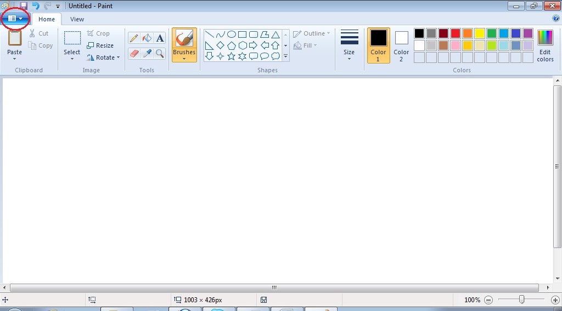Click the Undo arrow in title bar

coord(36,5)
